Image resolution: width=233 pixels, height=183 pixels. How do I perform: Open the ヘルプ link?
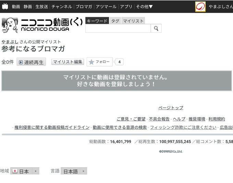tap(179, 119)
